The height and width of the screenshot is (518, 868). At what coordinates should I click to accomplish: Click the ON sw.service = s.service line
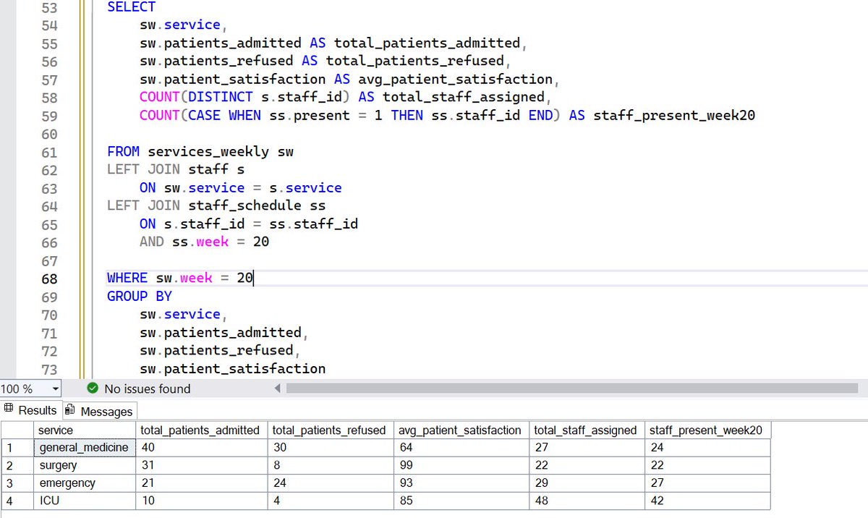[241, 188]
